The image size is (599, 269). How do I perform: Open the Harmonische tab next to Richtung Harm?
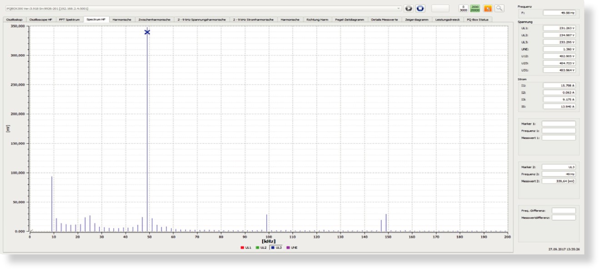[x=290, y=20]
